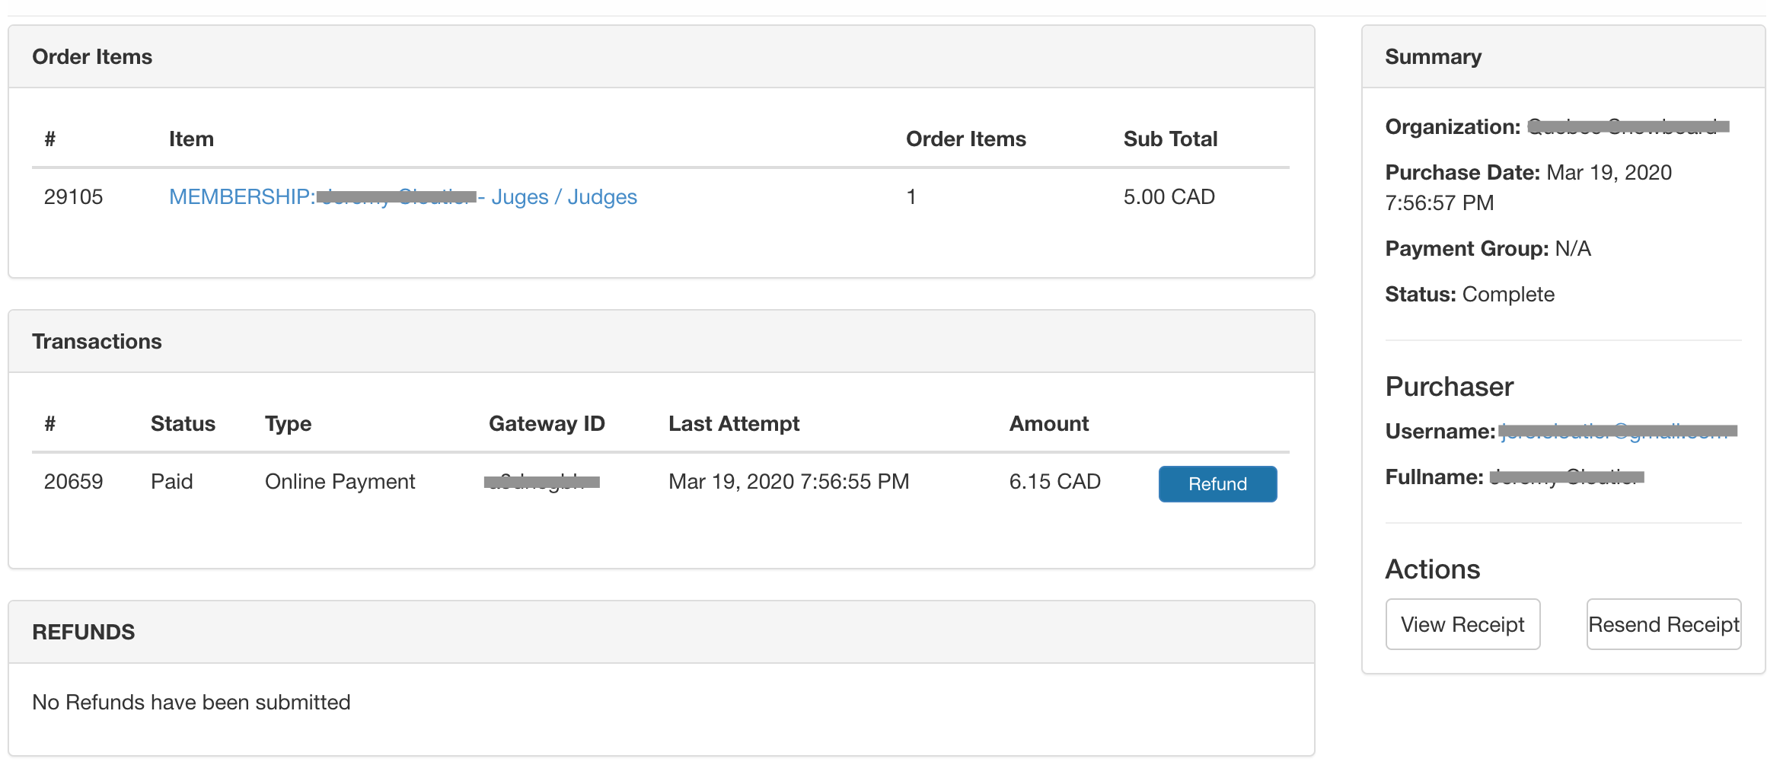This screenshot has width=1783, height=781.
Task: Click the Sub Total column header
Action: [x=1170, y=139]
